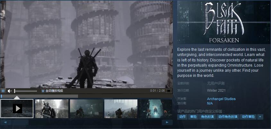Screen dimensions: 271x129
Task: Select the 动作冒险 tag
Action: tap(248, 117)
